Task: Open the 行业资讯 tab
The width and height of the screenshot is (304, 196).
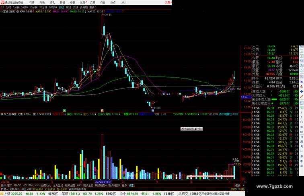Action: click(50, 189)
